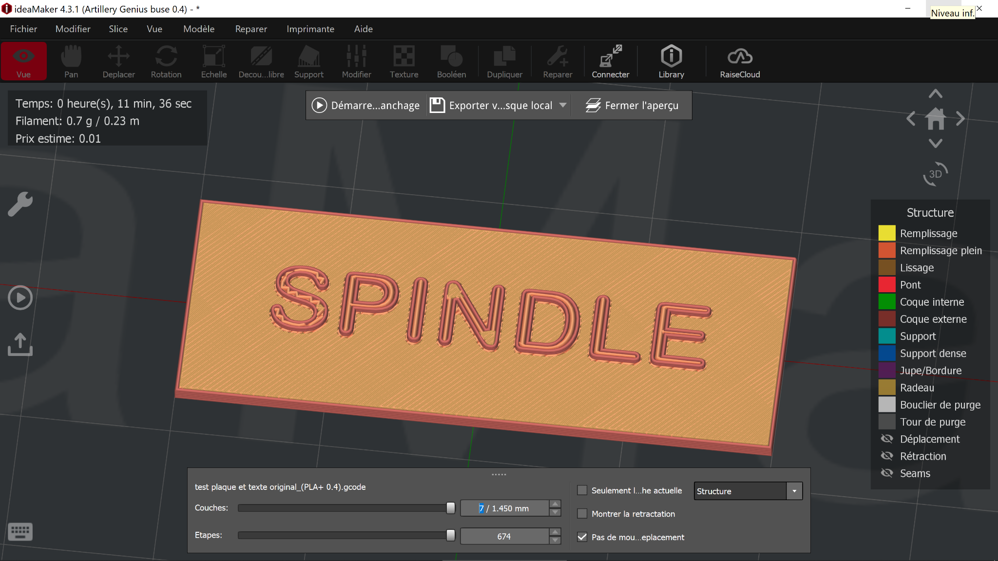
Task: Show Déplacement paths with eye toggle
Action: (887, 439)
